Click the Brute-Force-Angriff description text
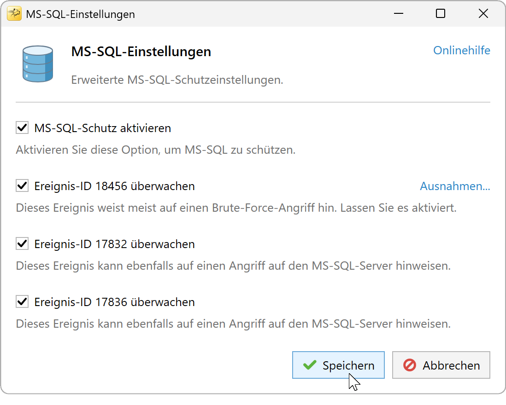Viewport: 506px width, 405px height. 236,208
